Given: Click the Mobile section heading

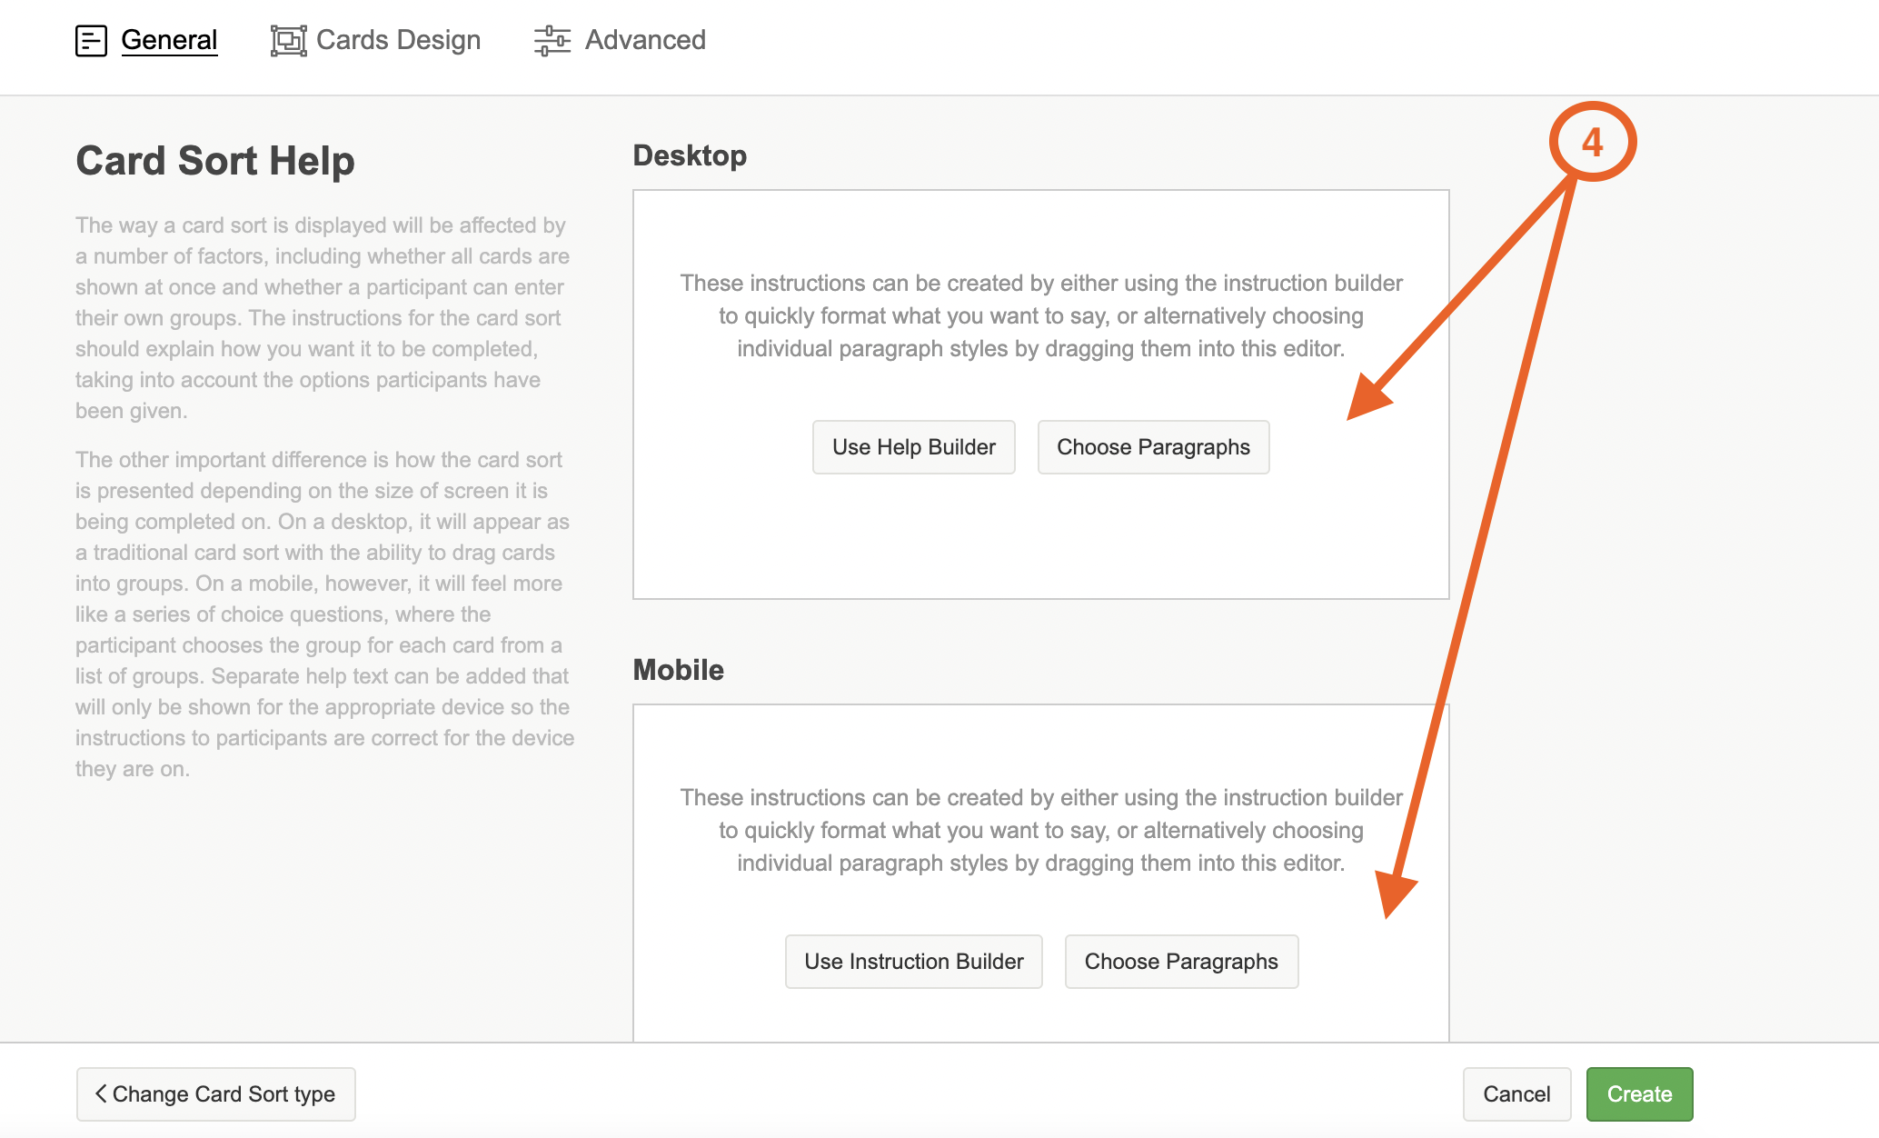Looking at the screenshot, I should pos(678,670).
